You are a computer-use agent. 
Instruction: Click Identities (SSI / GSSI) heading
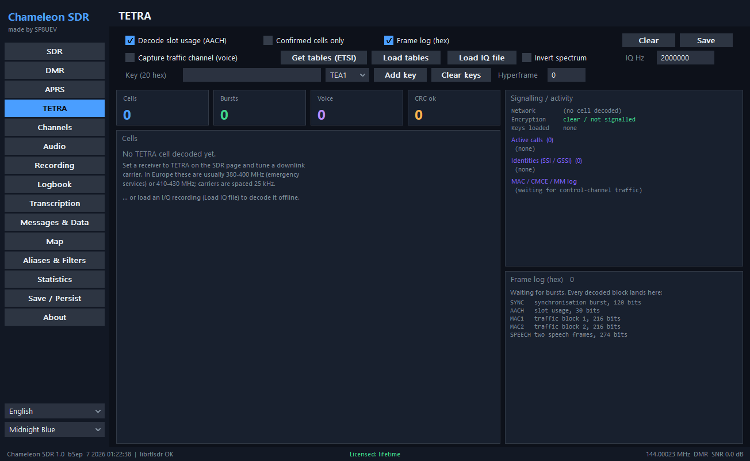pyautogui.click(x=547, y=161)
